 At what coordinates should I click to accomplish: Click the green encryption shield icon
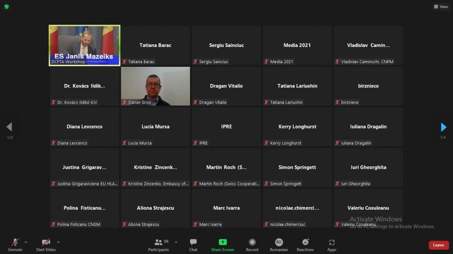[6, 6]
